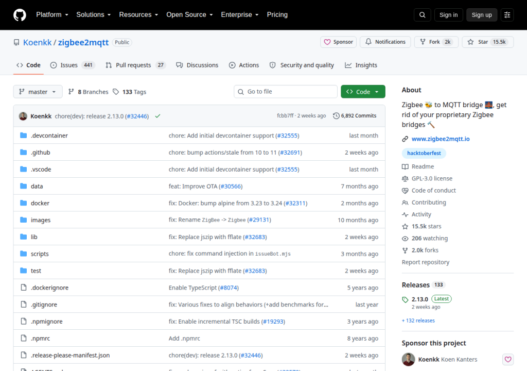Image resolution: width=527 pixels, height=371 pixels.
Task: Expand the Solutions menu
Action: pyautogui.click(x=94, y=15)
